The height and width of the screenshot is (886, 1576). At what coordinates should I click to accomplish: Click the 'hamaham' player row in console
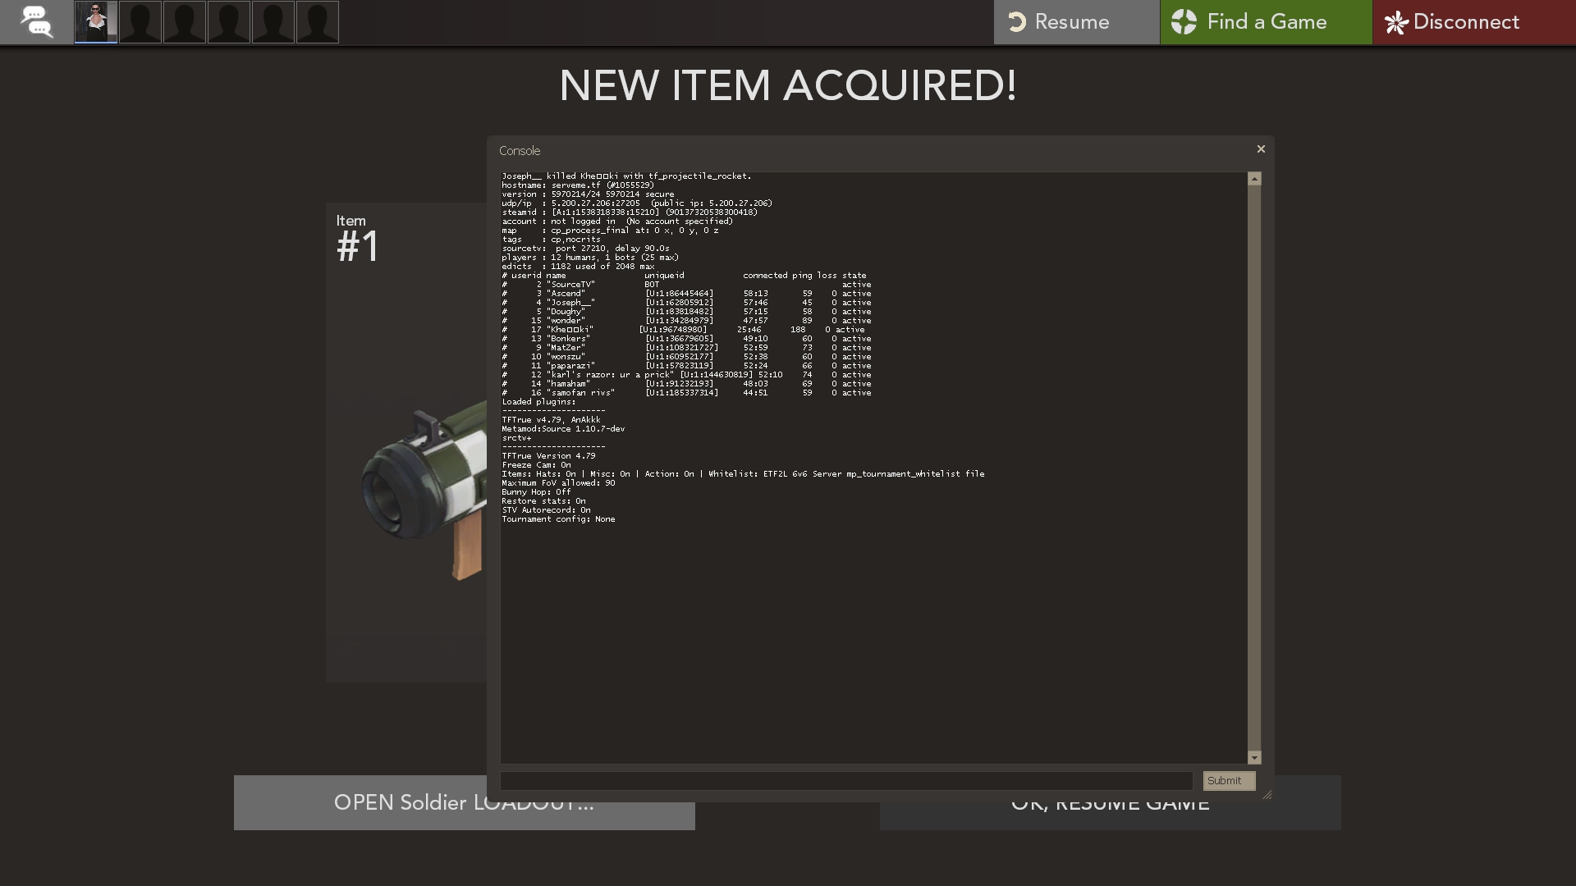(x=686, y=384)
